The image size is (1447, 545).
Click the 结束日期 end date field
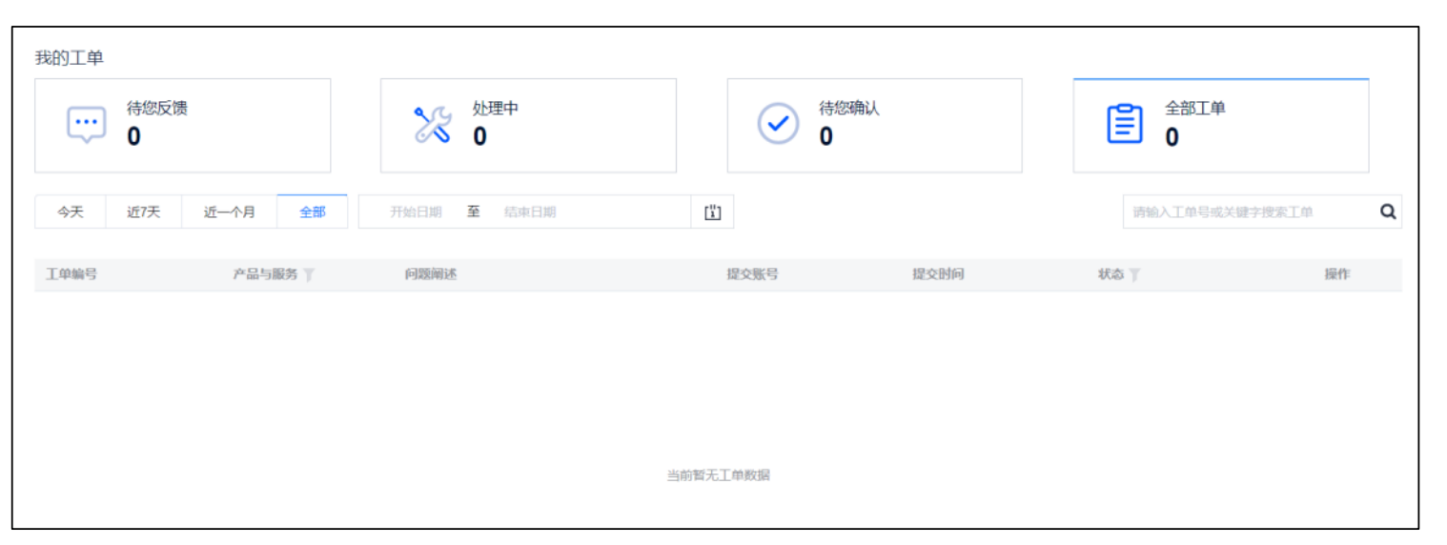pyautogui.click(x=530, y=212)
